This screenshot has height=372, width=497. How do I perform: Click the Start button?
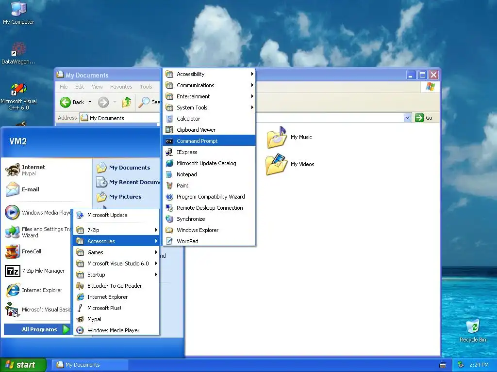point(23,365)
